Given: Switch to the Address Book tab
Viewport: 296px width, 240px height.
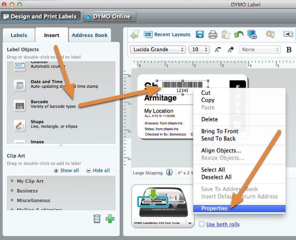Looking at the screenshot, I should point(90,35).
